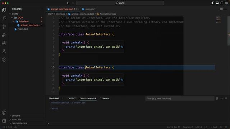Open the Terminal panel tab
Image resolution: width=230 pixels, height=129 pixels.
point(105,99)
